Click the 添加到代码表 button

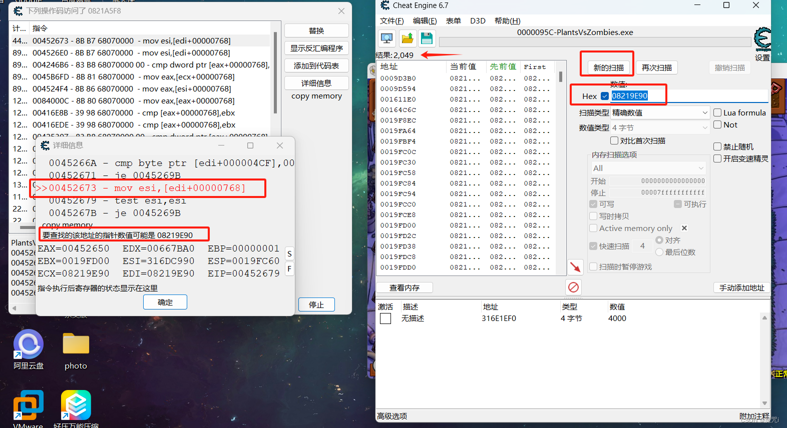pyautogui.click(x=316, y=65)
